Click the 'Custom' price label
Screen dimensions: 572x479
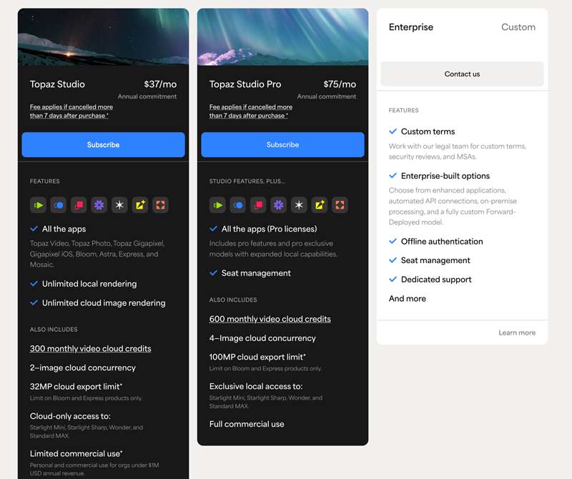(518, 27)
